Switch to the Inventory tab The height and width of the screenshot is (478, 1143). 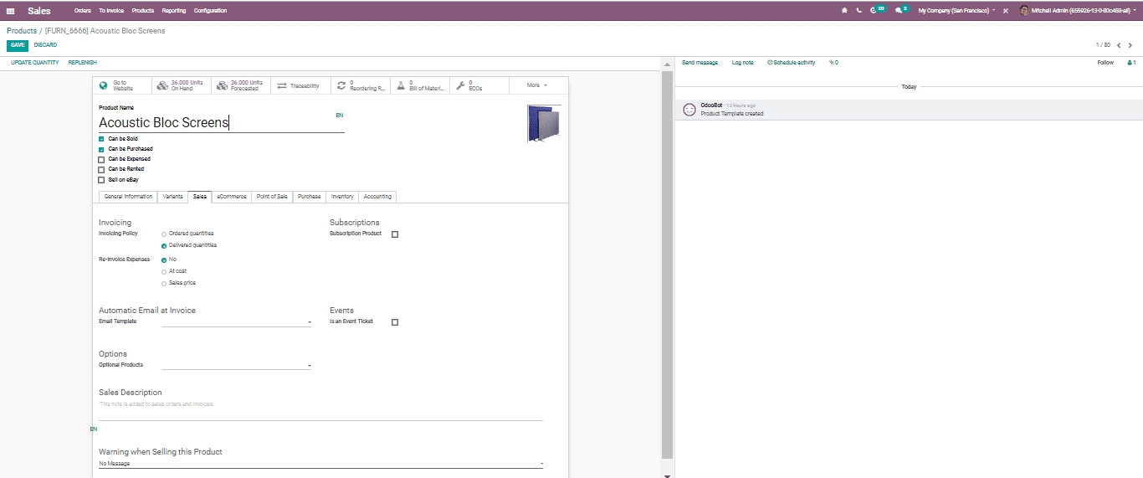(x=342, y=197)
